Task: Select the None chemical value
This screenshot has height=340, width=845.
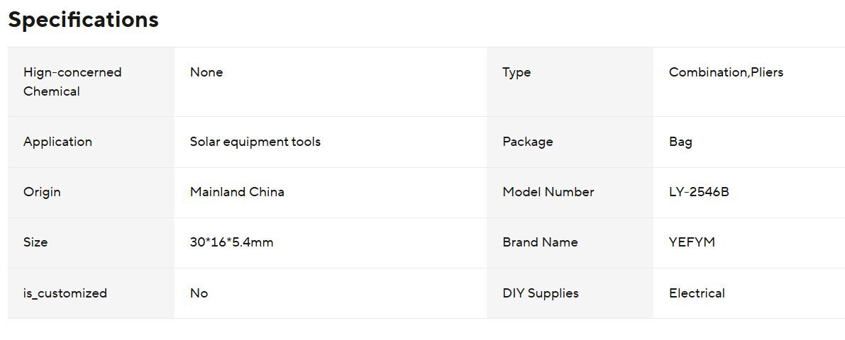Action: pos(206,72)
